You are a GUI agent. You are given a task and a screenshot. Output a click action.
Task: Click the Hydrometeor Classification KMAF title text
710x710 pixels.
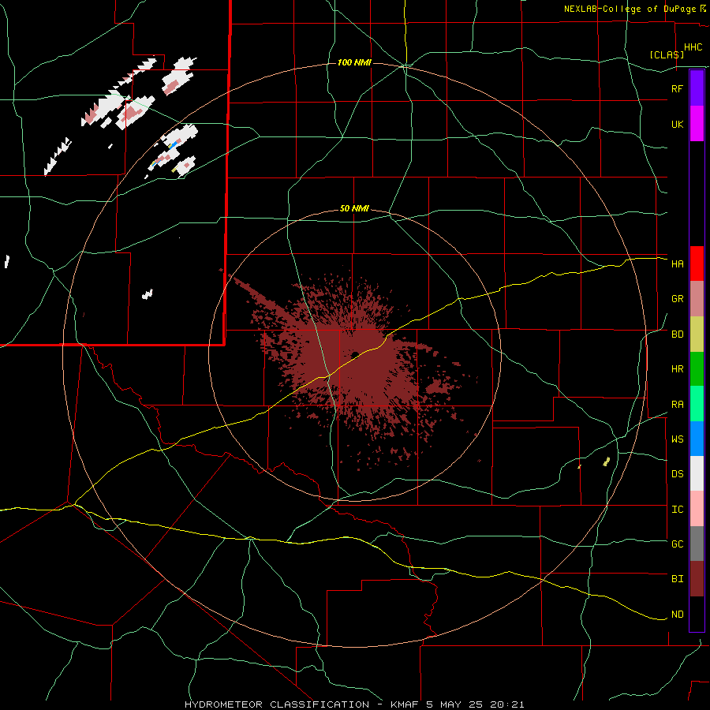coord(354,704)
